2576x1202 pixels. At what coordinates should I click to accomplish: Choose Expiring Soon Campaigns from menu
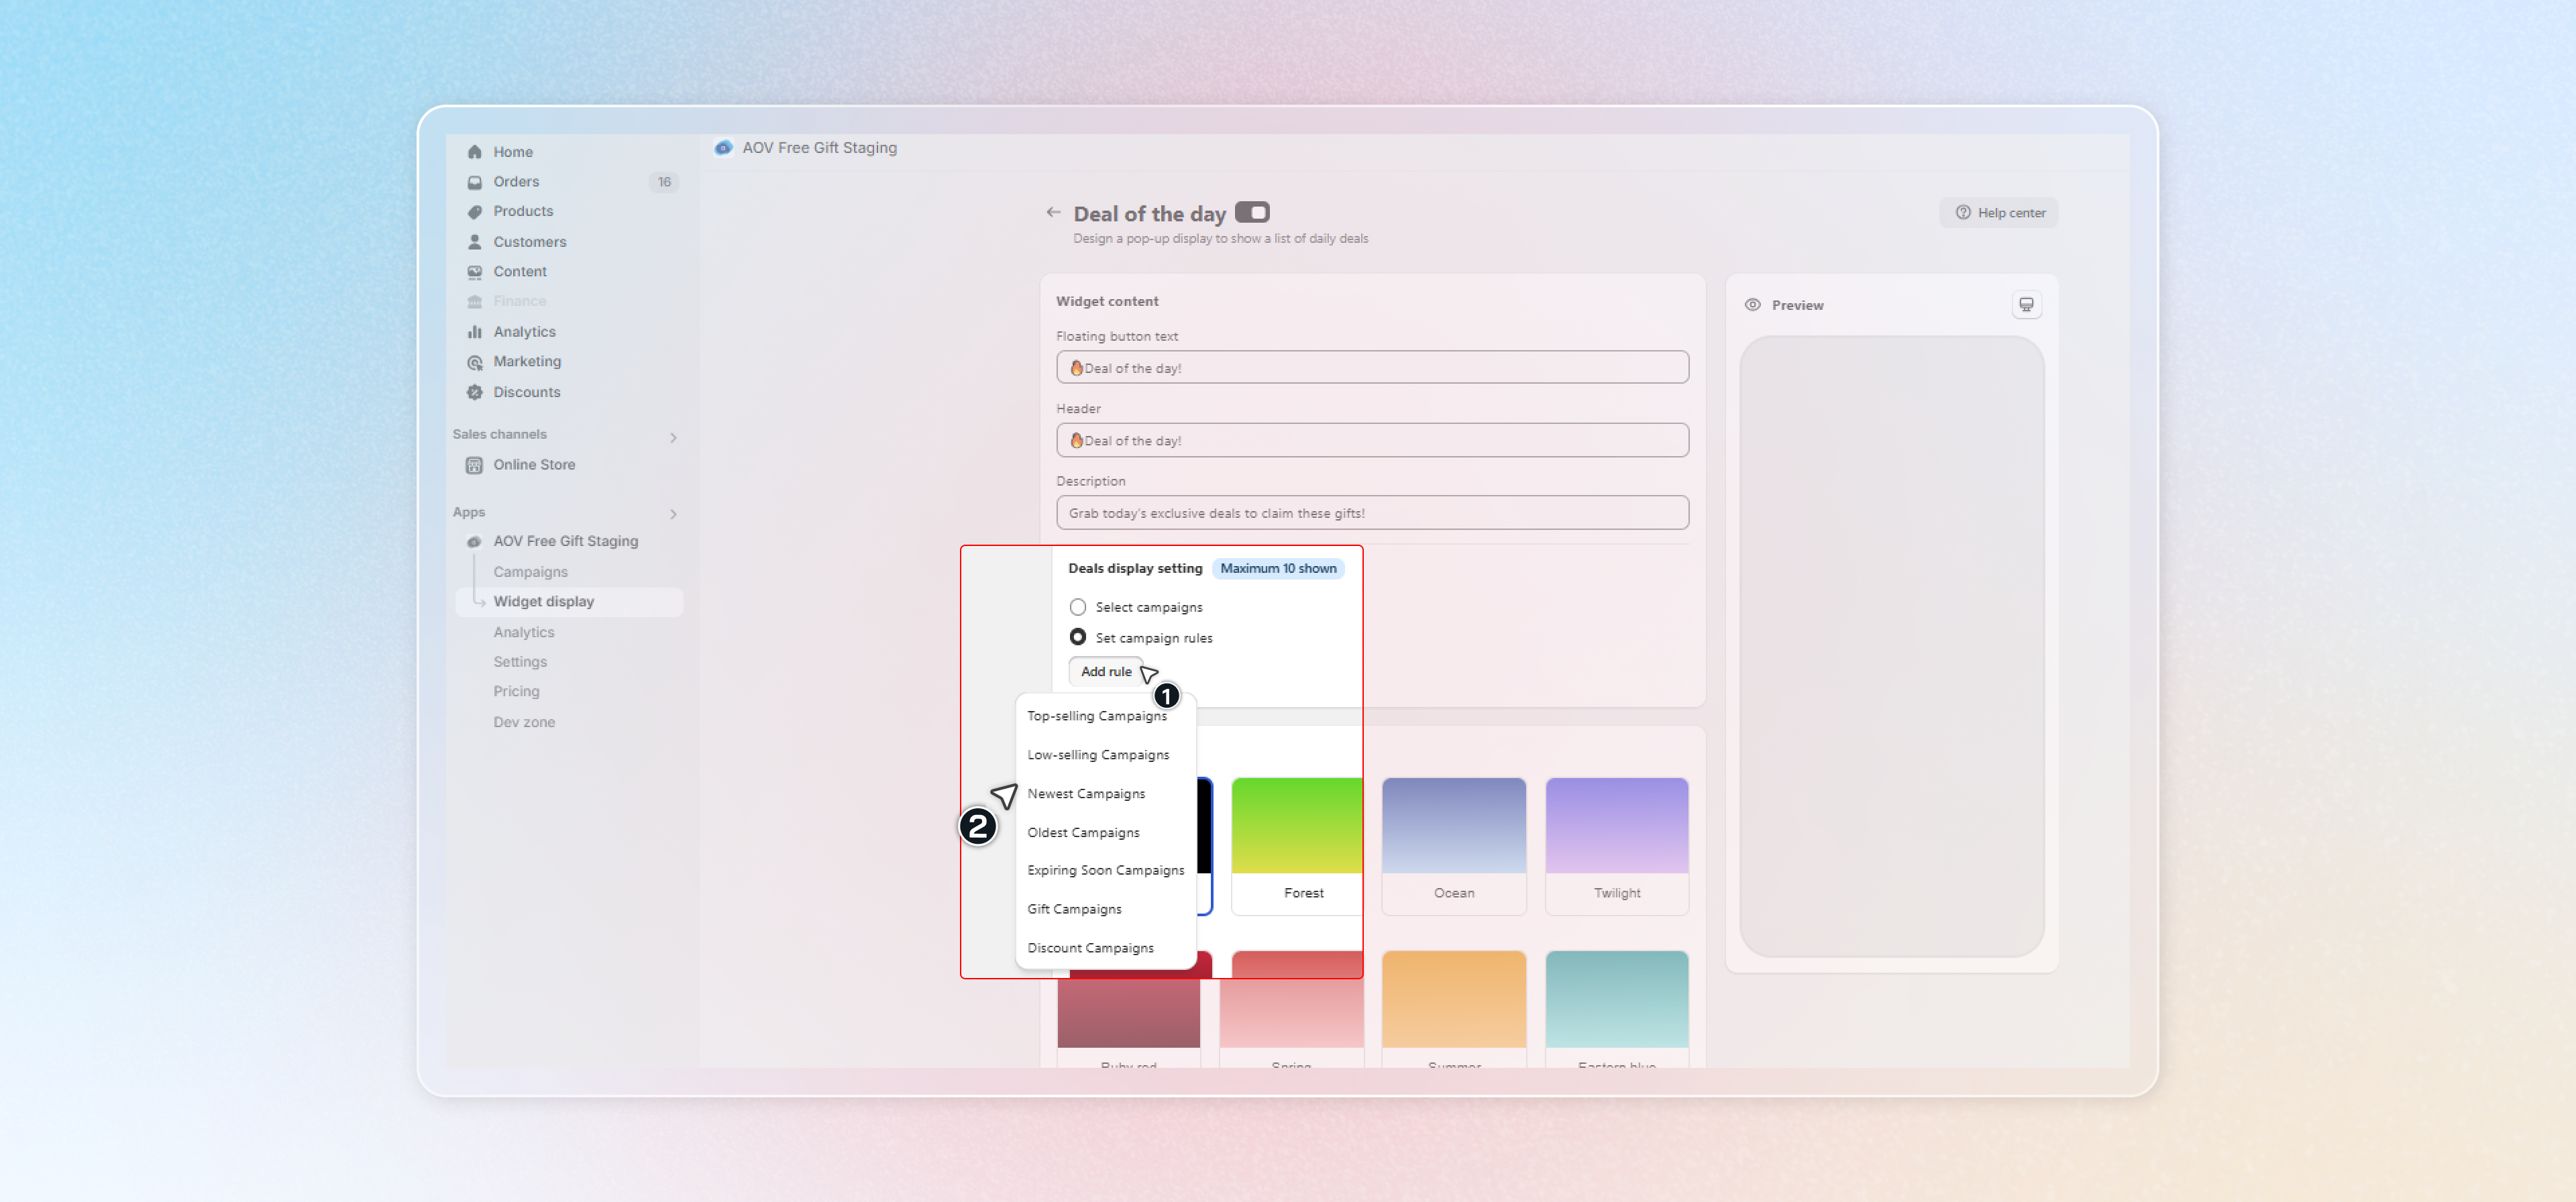pyautogui.click(x=1105, y=870)
